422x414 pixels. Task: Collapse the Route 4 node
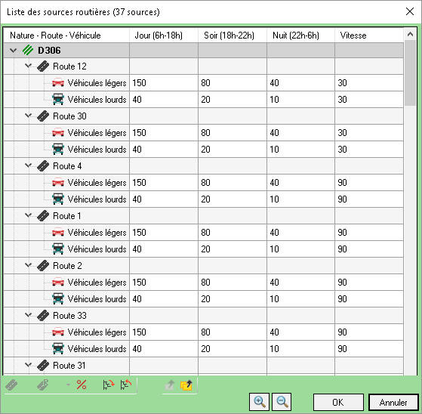point(28,165)
